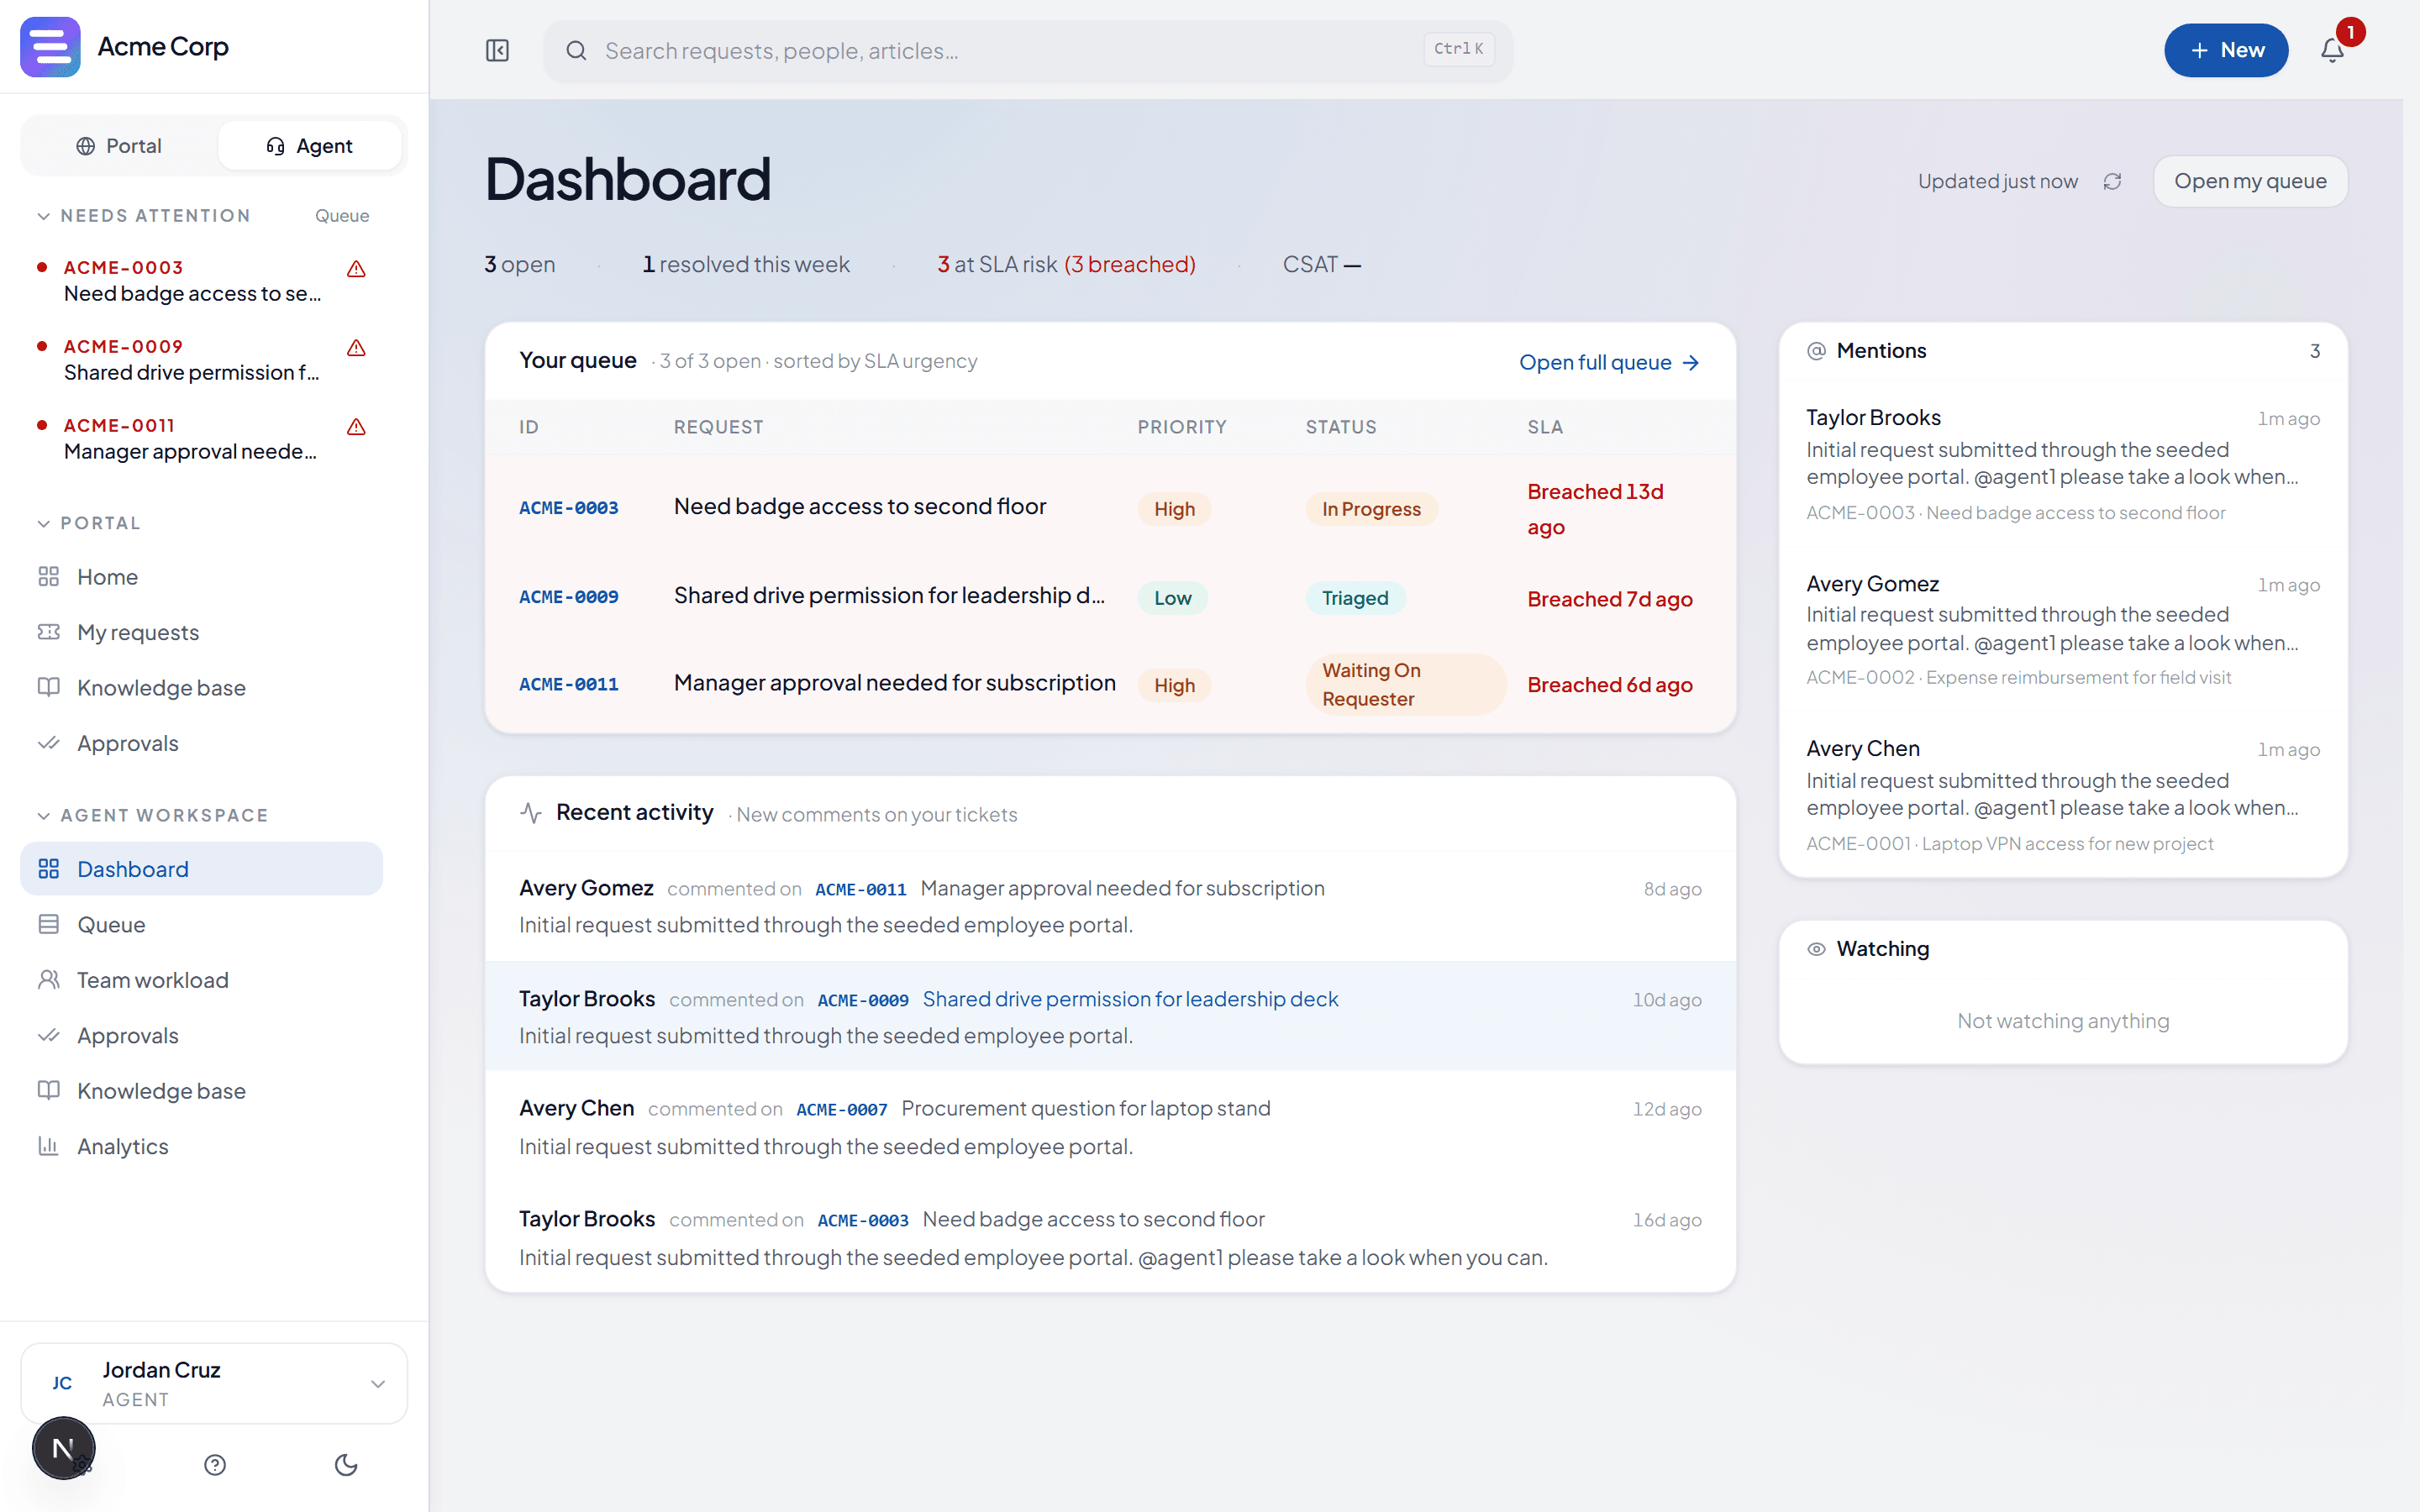Click ACME-0003 link in recent activity
This screenshot has width=2420, height=1512.
click(x=863, y=1220)
